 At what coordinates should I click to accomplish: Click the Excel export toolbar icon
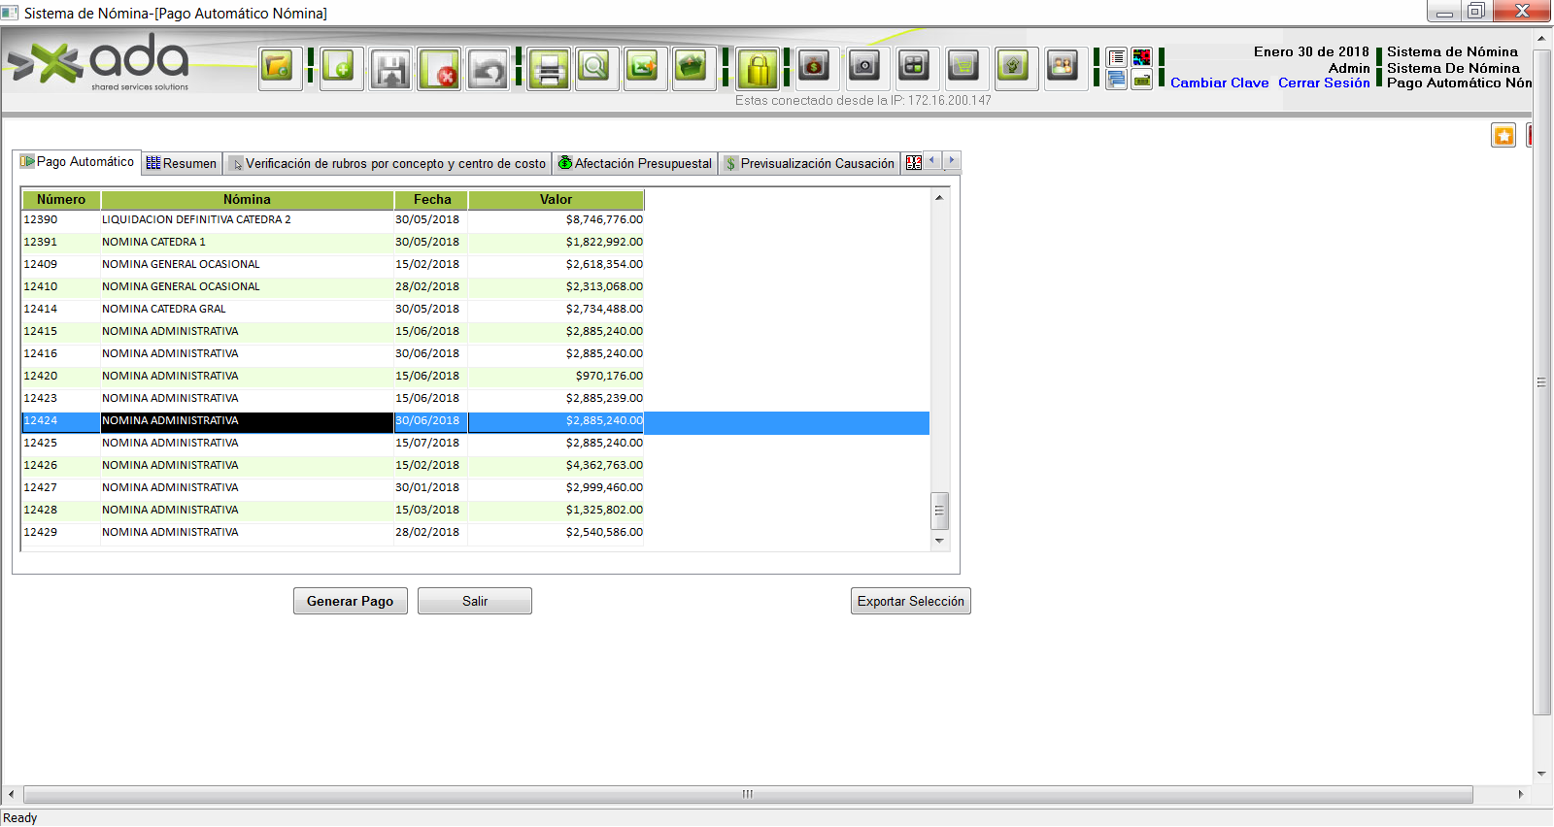click(x=644, y=69)
